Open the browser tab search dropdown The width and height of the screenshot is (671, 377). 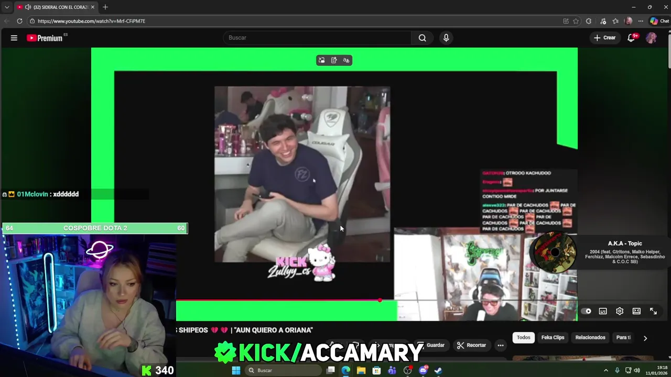[x=7, y=7]
